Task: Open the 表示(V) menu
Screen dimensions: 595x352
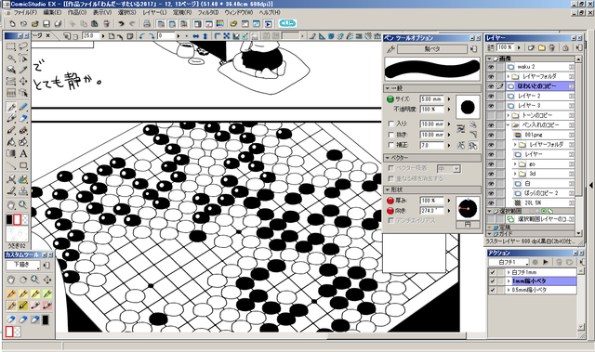Action: [102, 12]
